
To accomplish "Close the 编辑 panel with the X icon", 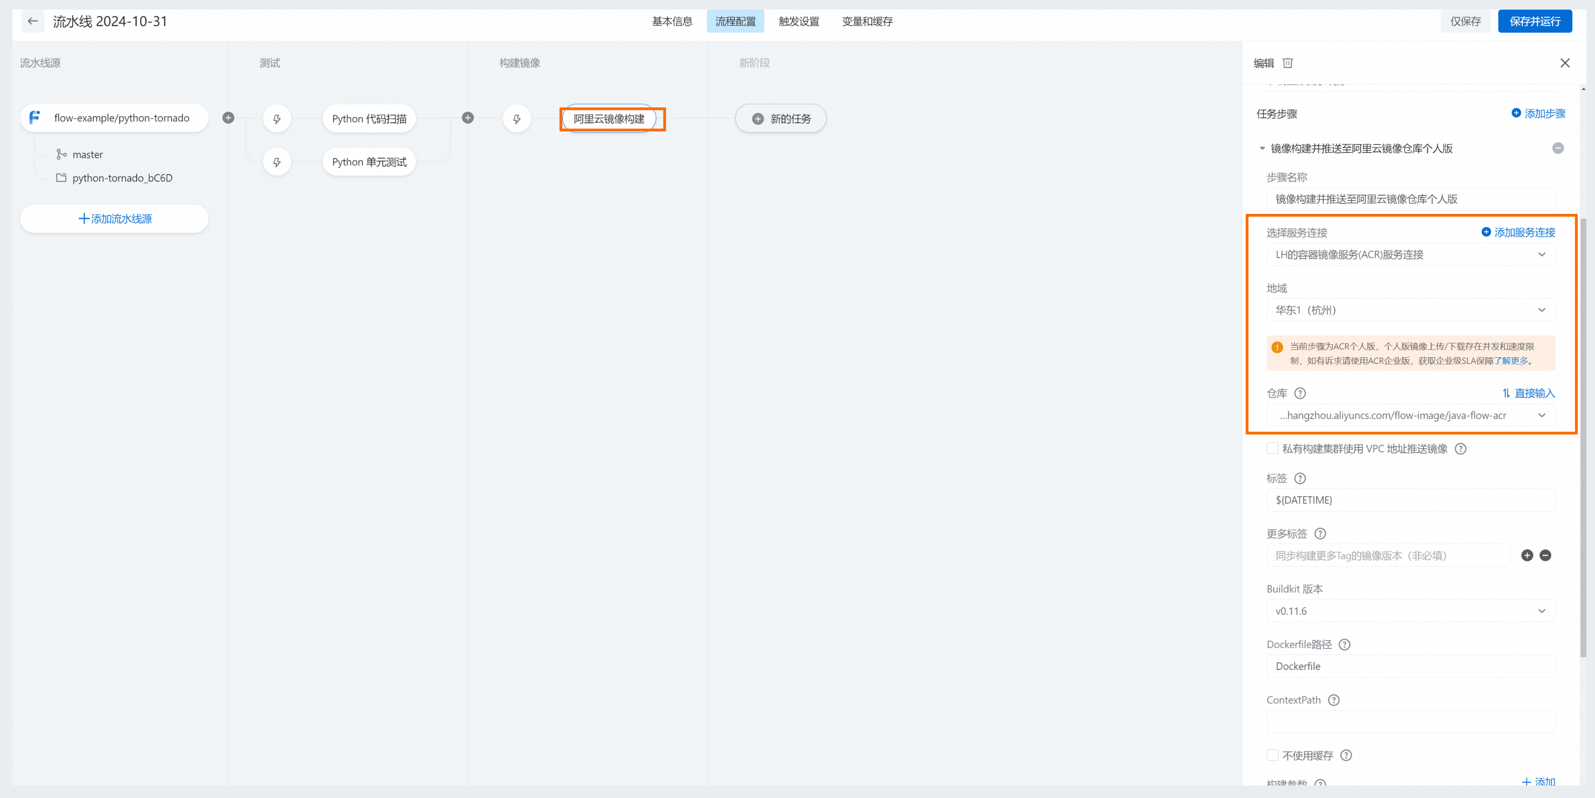I will tap(1565, 63).
